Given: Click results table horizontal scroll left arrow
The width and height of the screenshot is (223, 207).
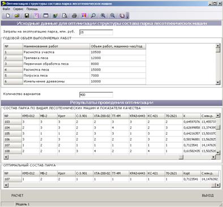Looking at the screenshot, I should [6, 157].
